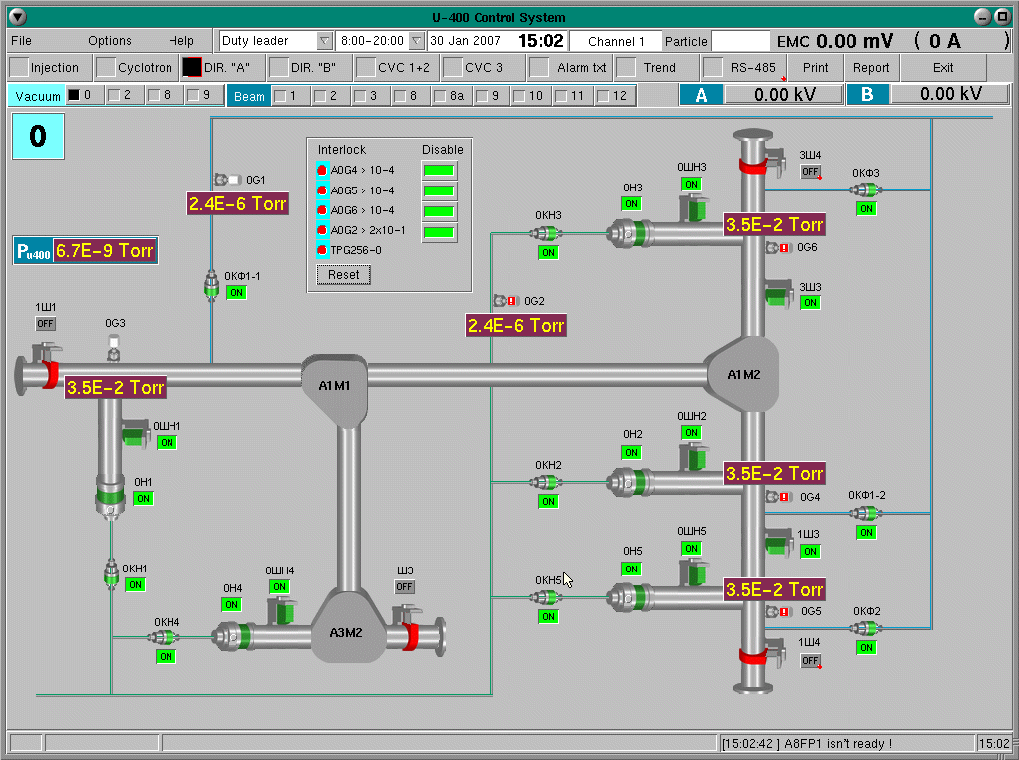The height and width of the screenshot is (760, 1019).
Task: Click the 0КФ3 valve icon
Action: coord(865,190)
